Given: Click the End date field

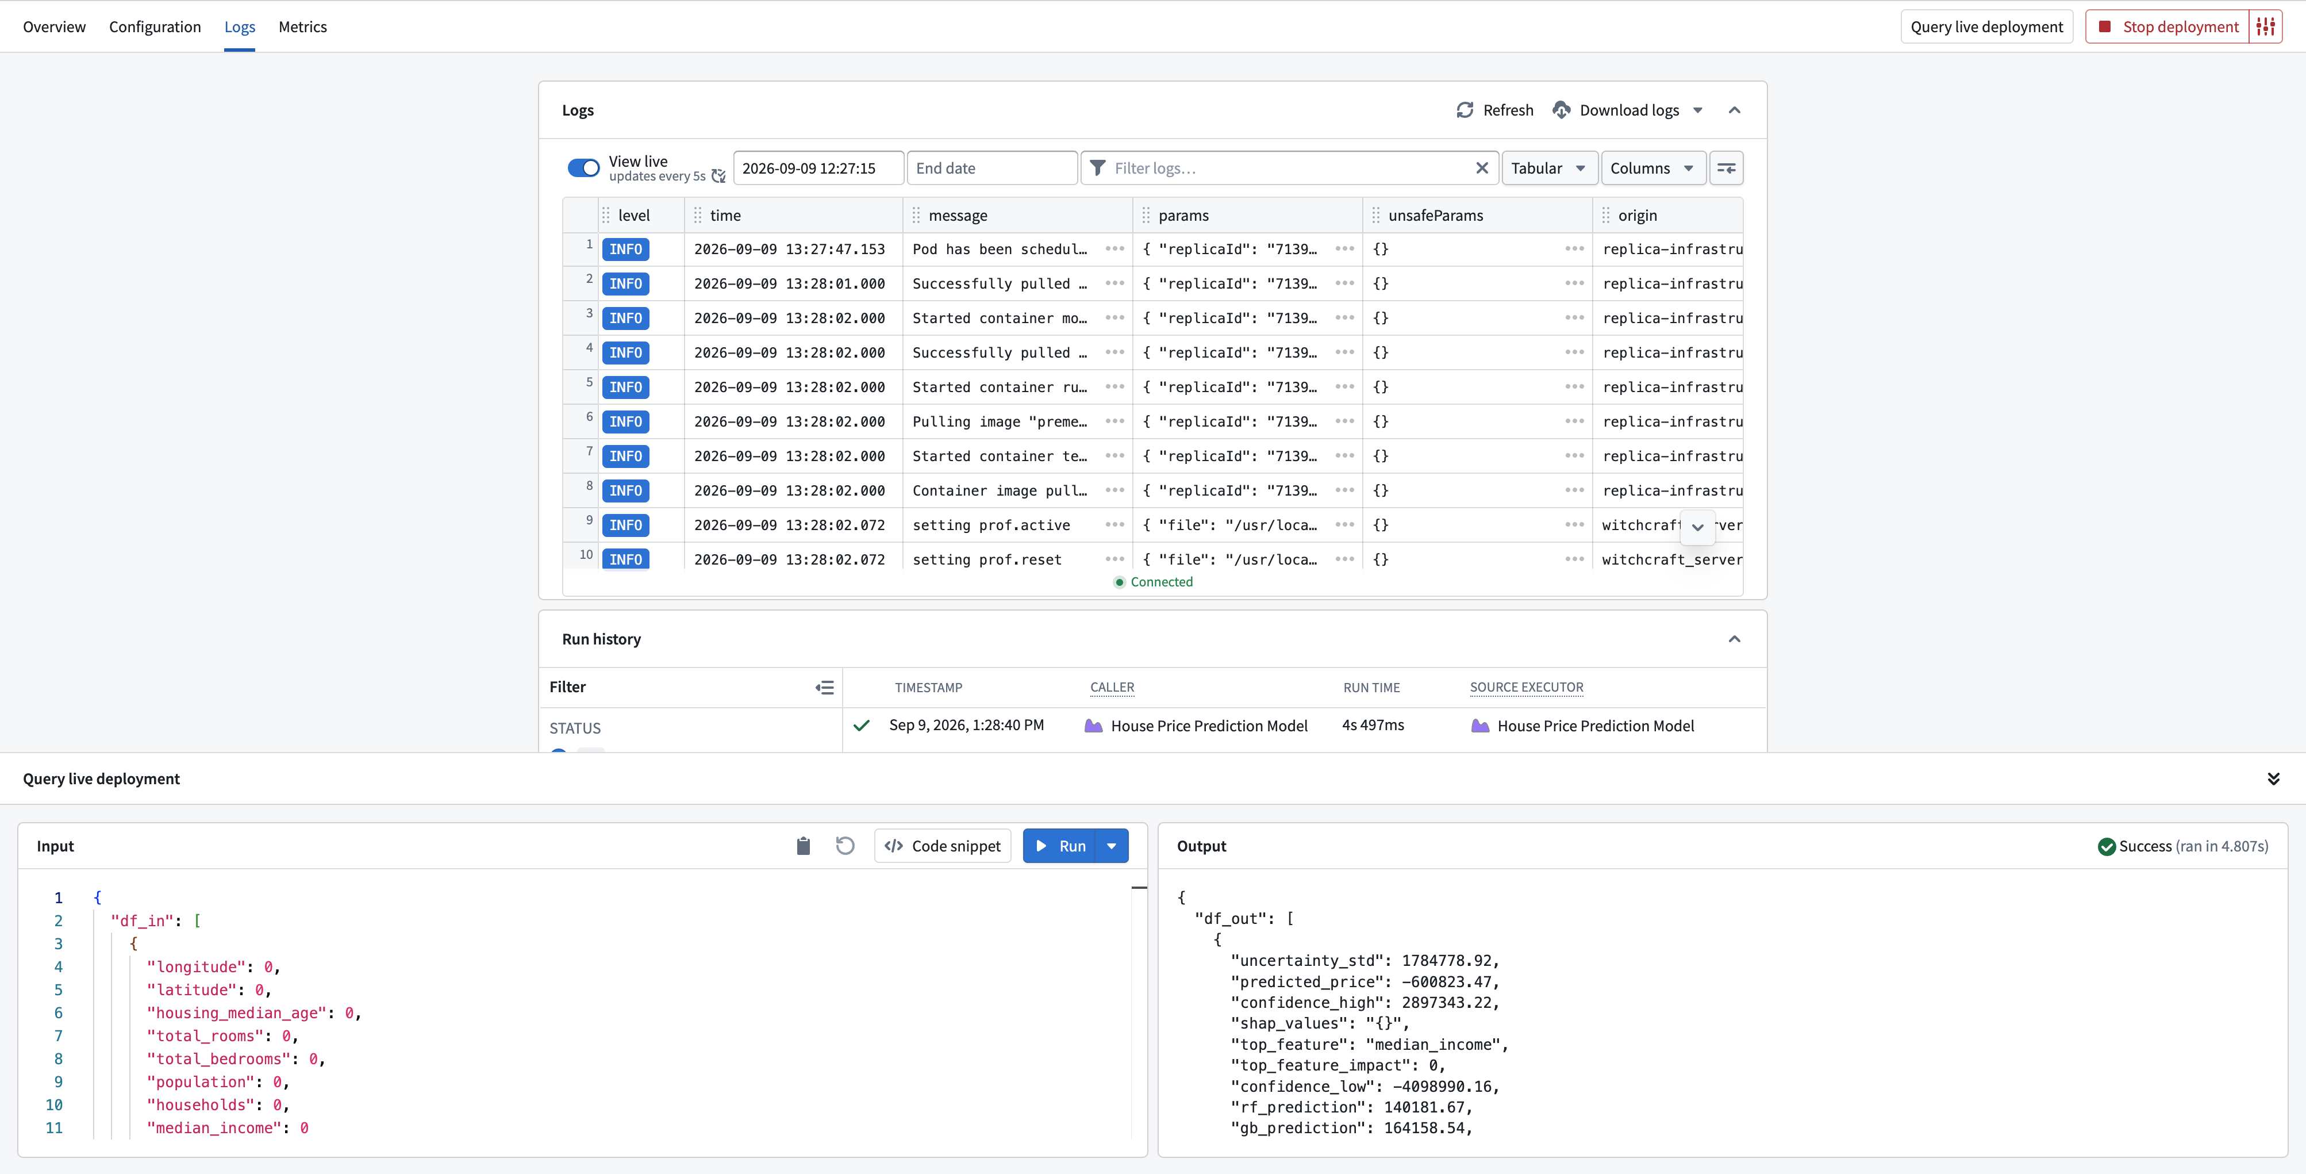Looking at the screenshot, I should point(992,168).
